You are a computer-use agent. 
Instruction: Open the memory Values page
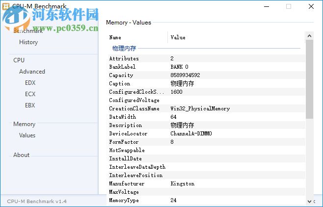[27, 135]
